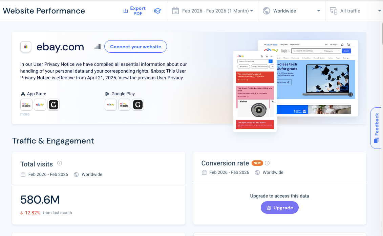Viewport: 383px width, 236px height.
Task: Open the vertical Feedback tab
Action: [376, 128]
